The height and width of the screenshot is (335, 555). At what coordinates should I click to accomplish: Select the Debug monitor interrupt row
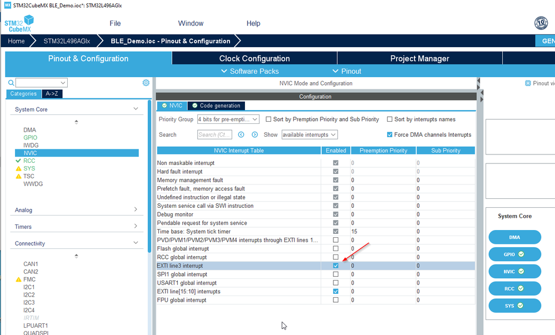(x=316, y=214)
